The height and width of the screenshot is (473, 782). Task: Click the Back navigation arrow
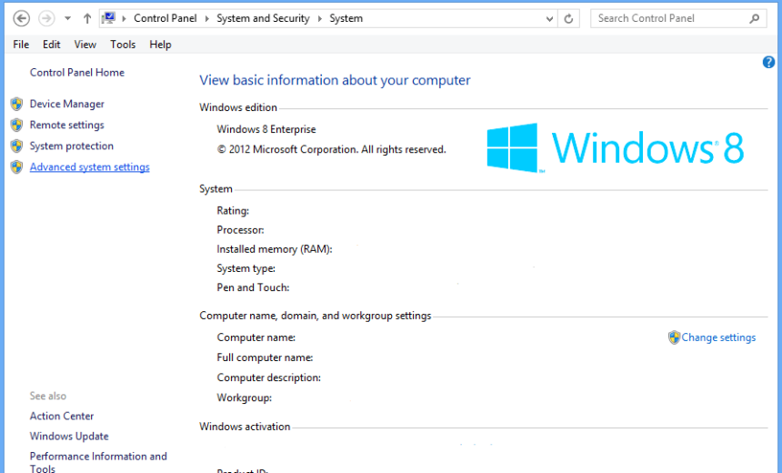pos(22,18)
